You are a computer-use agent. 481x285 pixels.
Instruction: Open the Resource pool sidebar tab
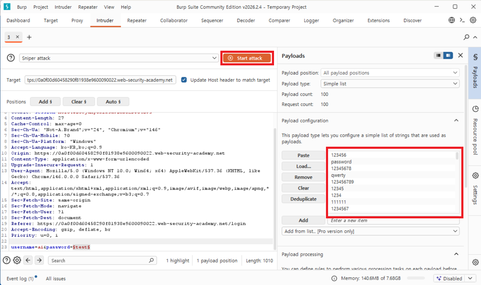click(475, 132)
